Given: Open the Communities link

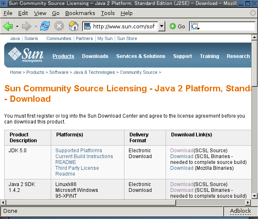Looking at the screenshot, I should point(59,38).
